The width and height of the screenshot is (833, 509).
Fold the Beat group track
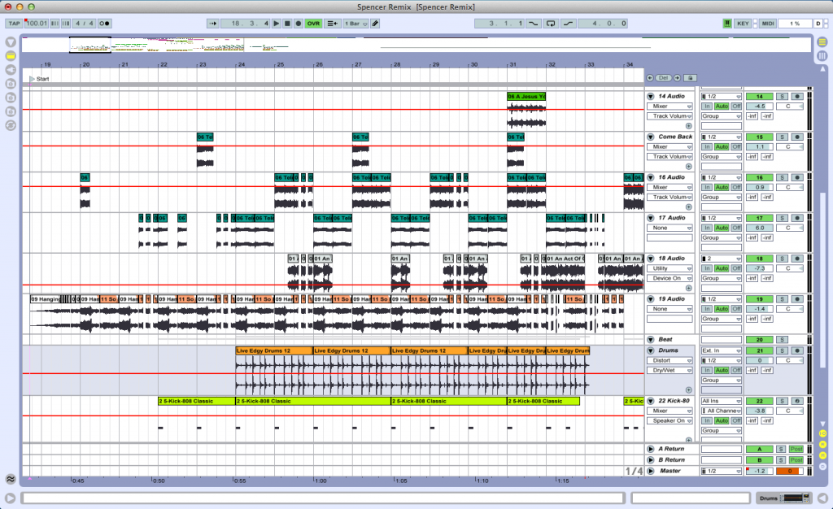tap(650, 340)
